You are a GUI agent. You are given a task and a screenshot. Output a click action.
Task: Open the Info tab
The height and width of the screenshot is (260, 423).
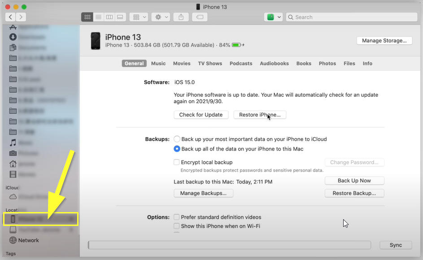pyautogui.click(x=367, y=63)
